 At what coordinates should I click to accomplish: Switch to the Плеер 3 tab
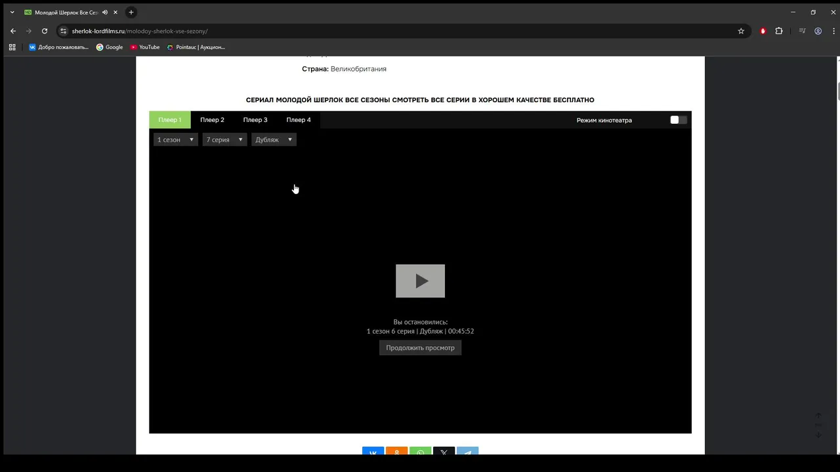click(255, 120)
